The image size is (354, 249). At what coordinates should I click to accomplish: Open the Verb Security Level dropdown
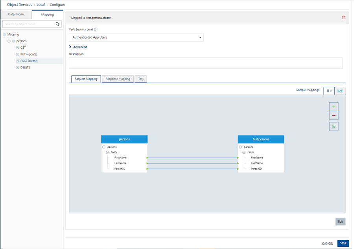136,37
